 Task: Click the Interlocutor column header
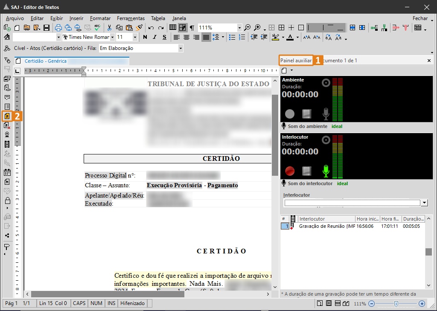tap(326, 219)
